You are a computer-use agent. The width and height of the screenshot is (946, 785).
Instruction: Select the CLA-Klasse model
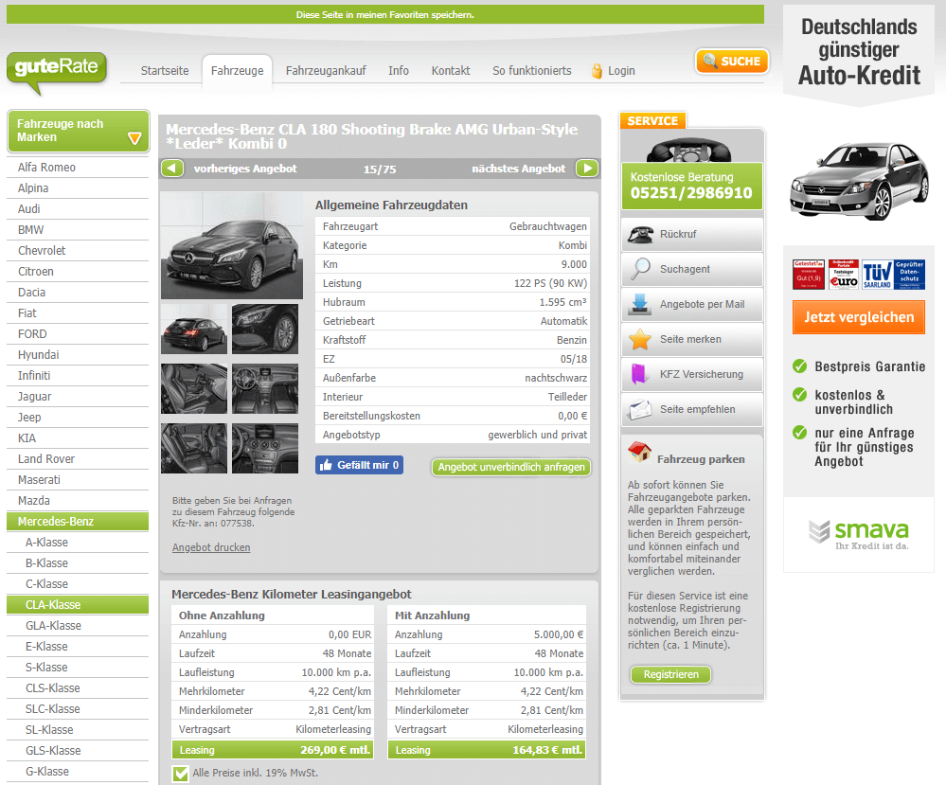(x=78, y=604)
